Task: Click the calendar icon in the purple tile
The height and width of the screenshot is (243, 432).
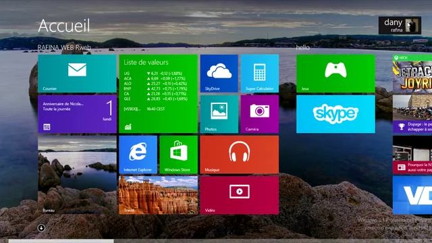Action: [x=47, y=127]
